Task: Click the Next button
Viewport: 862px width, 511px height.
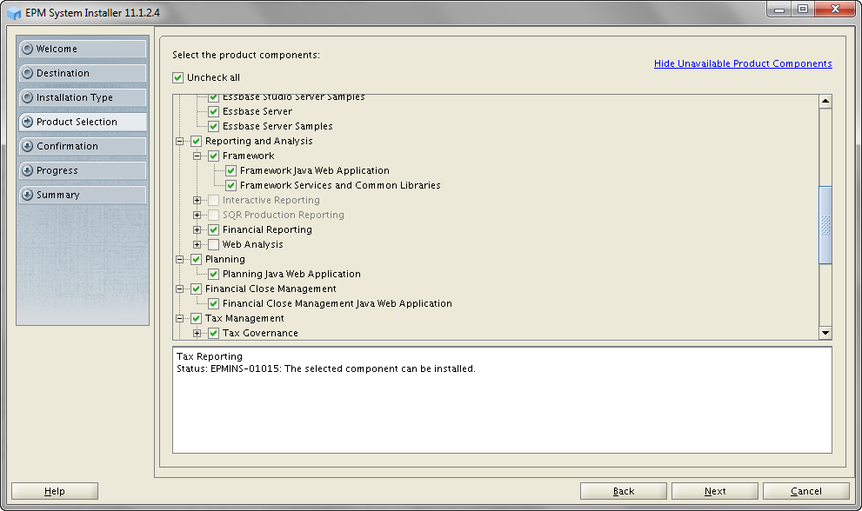Action: tap(714, 491)
